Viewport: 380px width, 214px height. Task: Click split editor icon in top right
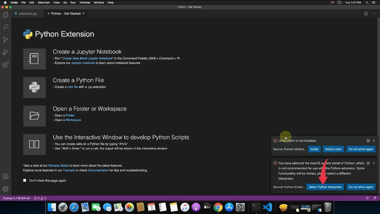click(x=366, y=13)
